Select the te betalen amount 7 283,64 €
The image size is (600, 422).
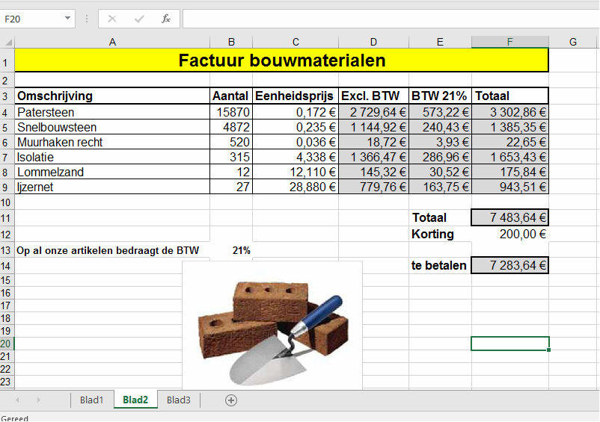(x=509, y=266)
